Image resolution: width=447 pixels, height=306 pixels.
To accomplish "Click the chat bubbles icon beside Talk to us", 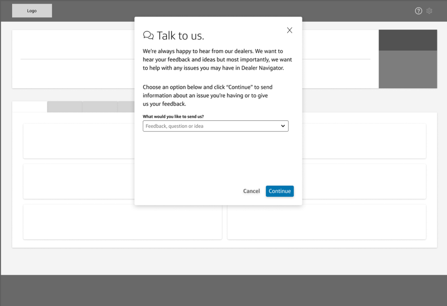I will pyautogui.click(x=148, y=35).
